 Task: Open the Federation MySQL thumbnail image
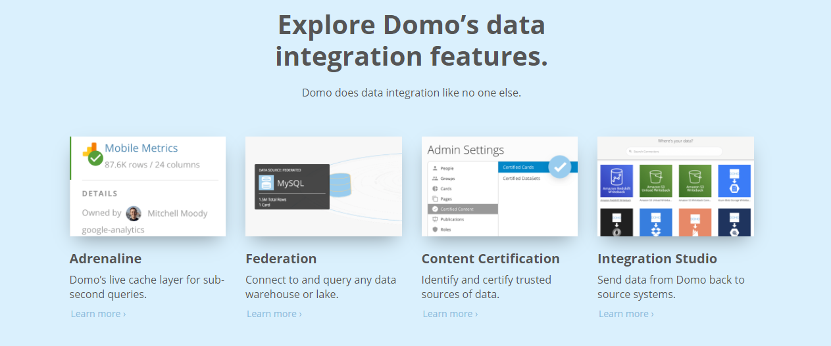324,186
